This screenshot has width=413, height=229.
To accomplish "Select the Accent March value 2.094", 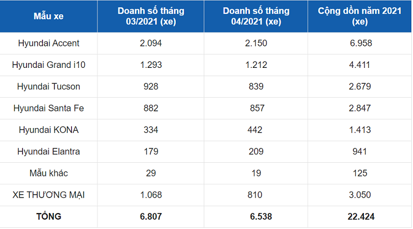I will (x=151, y=43).
